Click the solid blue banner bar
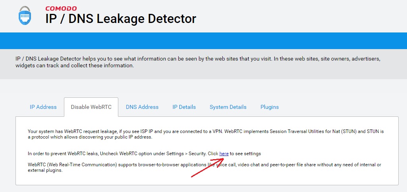 (x=203, y=41)
